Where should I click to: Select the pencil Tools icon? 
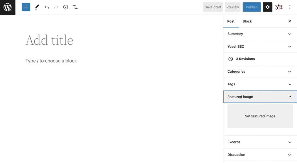coord(37,7)
